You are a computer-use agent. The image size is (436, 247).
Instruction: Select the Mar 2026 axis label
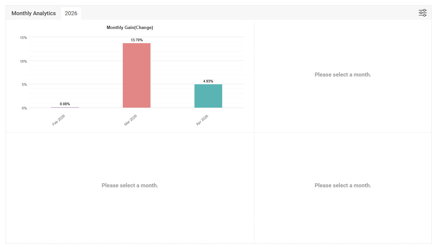(130, 120)
